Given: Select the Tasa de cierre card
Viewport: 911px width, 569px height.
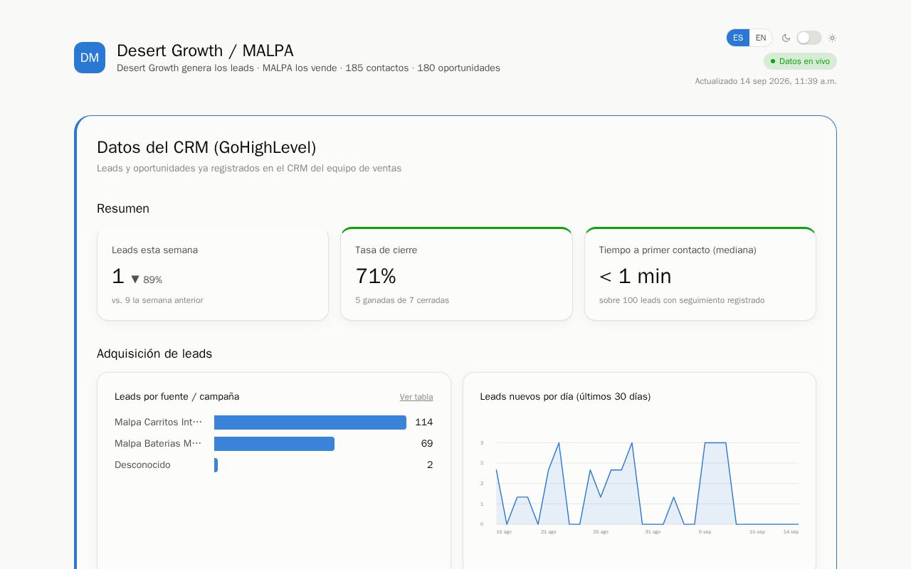Looking at the screenshot, I should click(456, 274).
